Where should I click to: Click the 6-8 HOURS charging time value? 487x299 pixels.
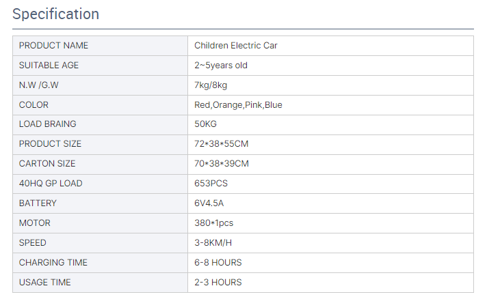pyautogui.click(x=218, y=263)
